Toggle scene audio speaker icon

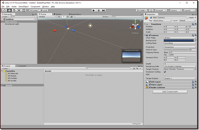tap(68, 17)
